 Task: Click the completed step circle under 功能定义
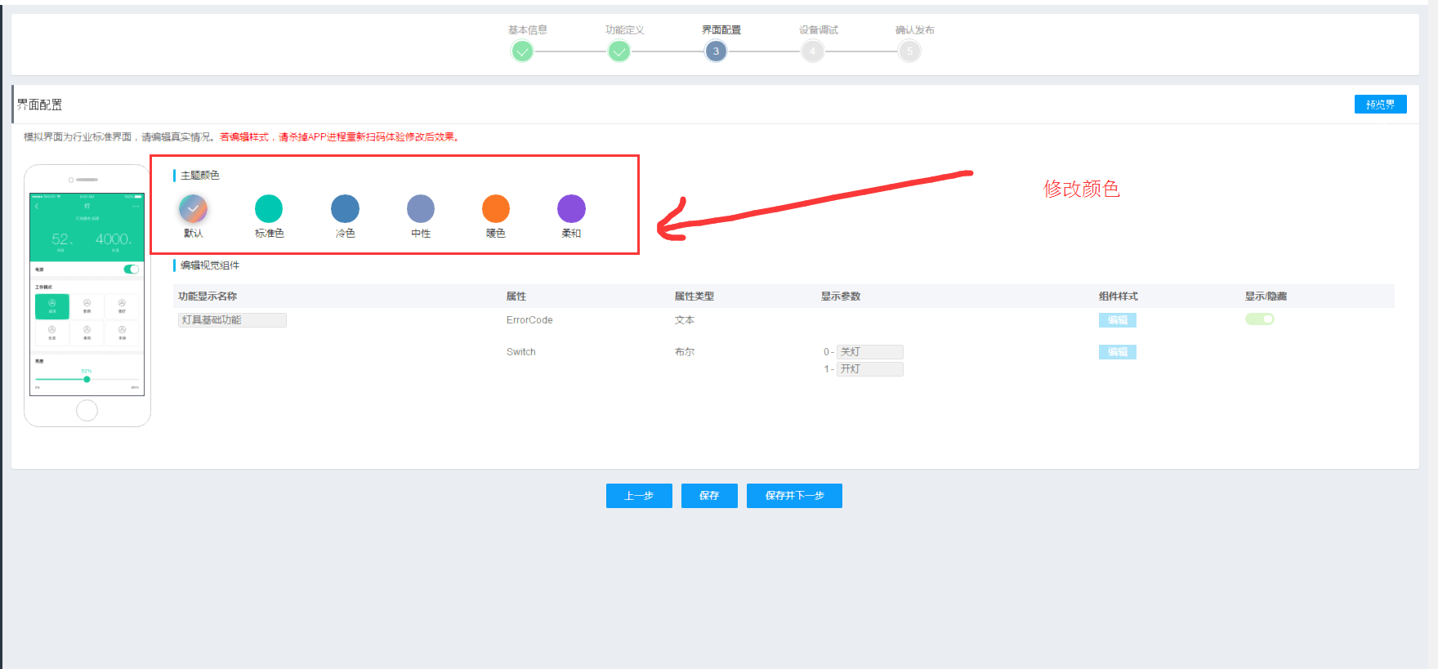[x=619, y=51]
